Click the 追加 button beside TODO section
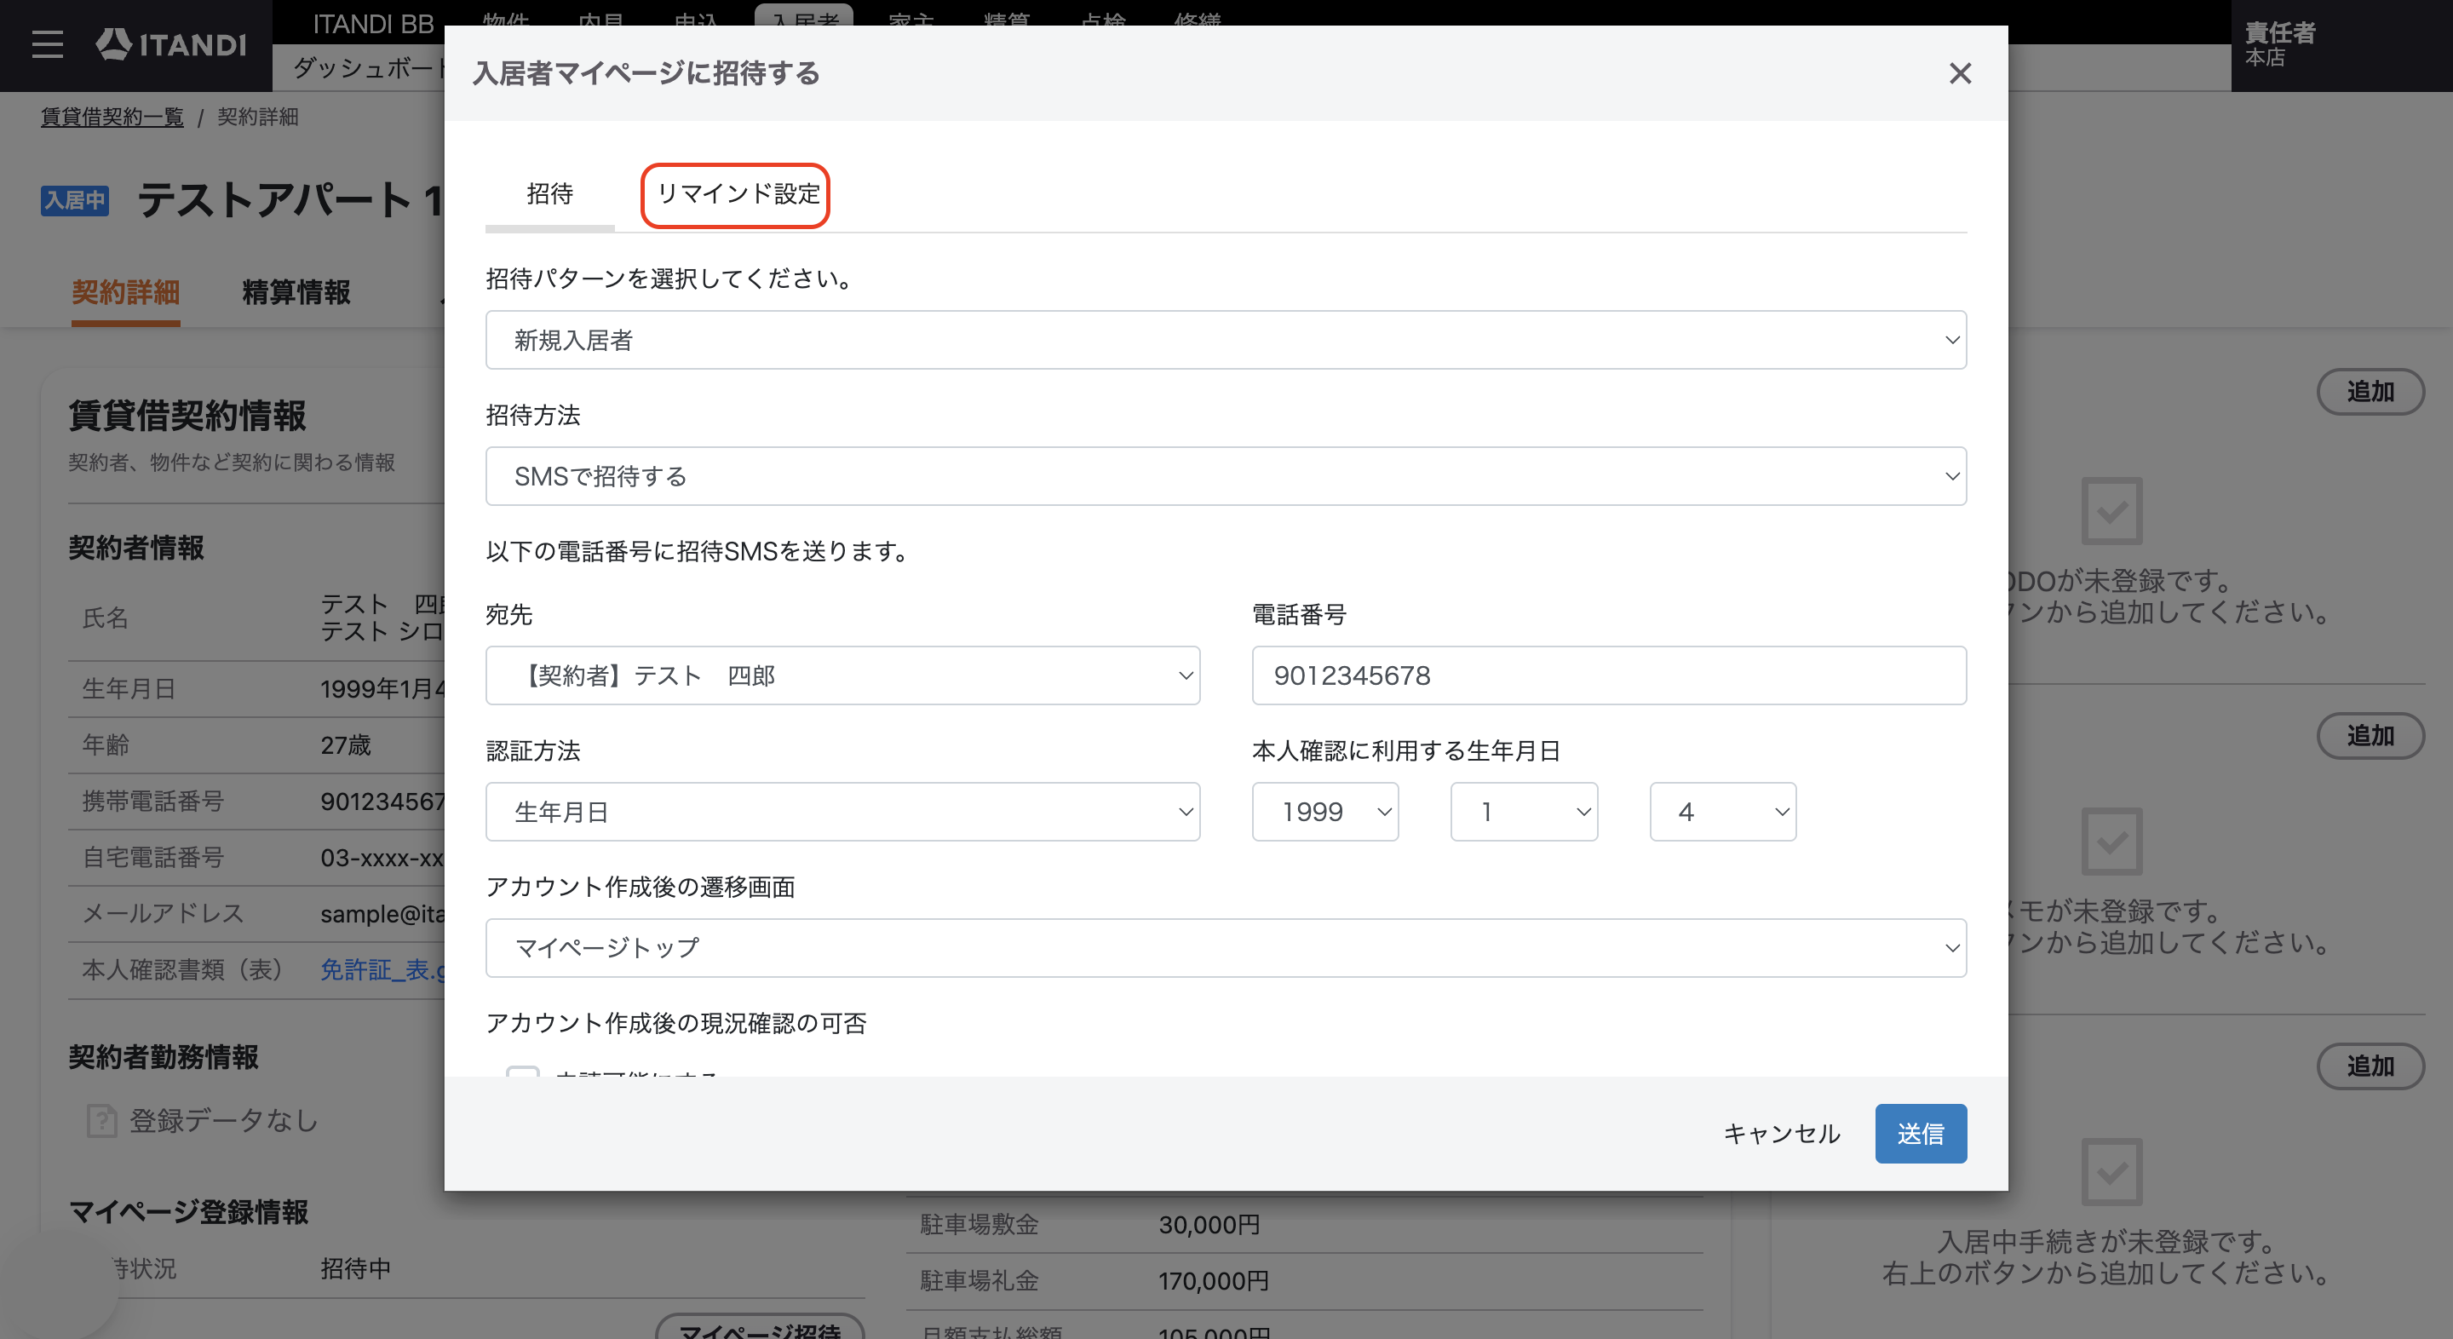Image resolution: width=2453 pixels, height=1339 pixels. pos(2370,392)
